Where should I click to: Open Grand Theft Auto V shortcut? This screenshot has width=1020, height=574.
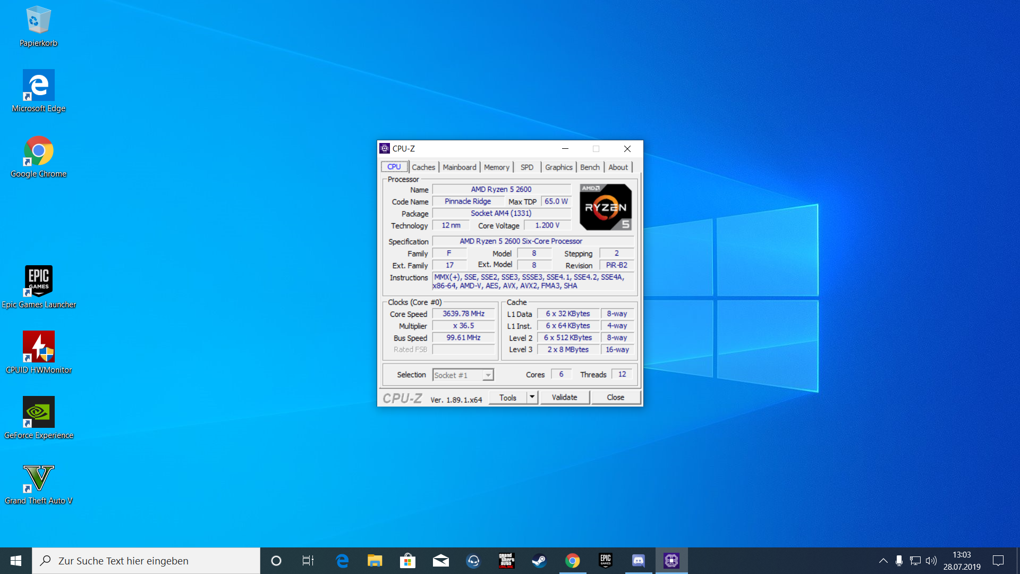pyautogui.click(x=38, y=478)
